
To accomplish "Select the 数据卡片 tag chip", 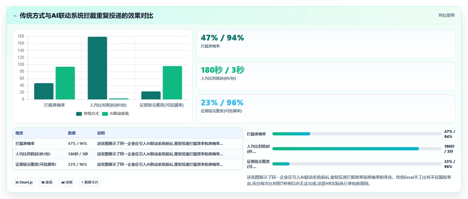I will [90, 182].
